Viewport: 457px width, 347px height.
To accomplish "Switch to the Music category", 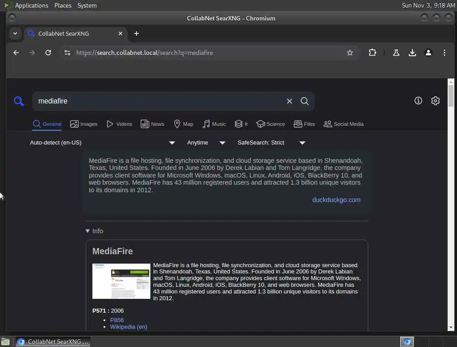I will point(214,124).
